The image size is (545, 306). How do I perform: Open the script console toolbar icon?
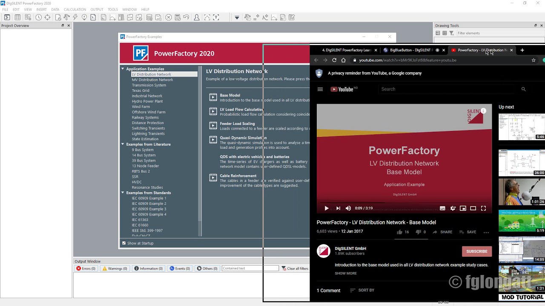click(x=93, y=17)
